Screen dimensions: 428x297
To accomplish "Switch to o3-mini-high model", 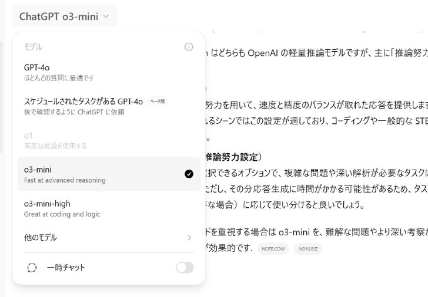I will (x=109, y=208).
